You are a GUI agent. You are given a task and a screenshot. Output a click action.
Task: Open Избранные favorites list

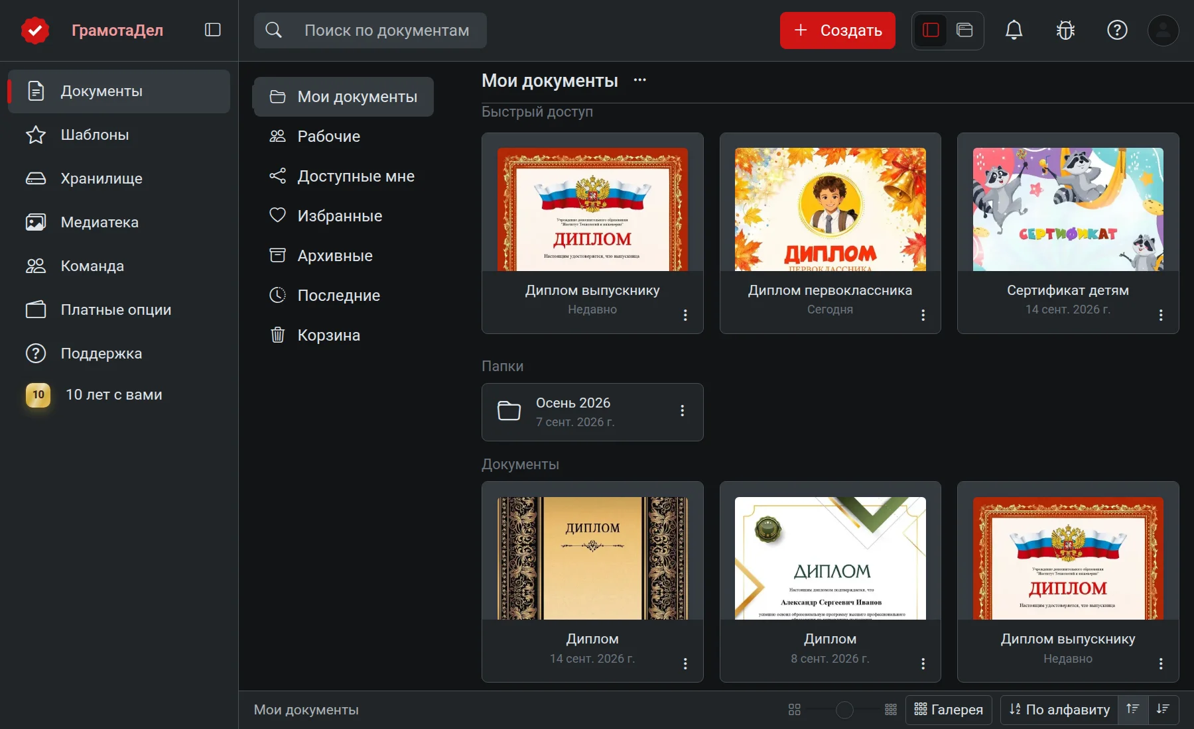344,216
